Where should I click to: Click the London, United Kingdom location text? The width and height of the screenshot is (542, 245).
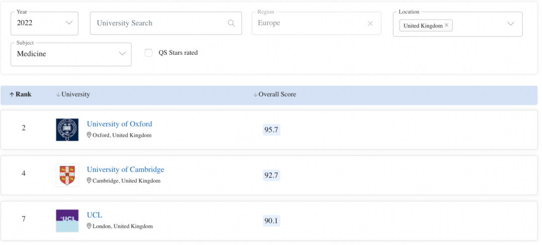tap(123, 227)
